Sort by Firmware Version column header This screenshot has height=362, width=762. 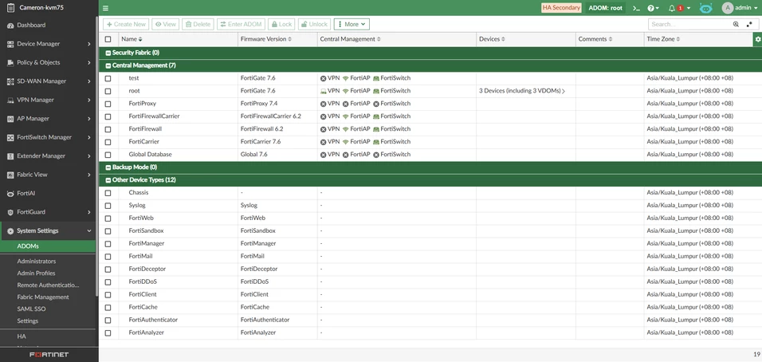[265, 39]
